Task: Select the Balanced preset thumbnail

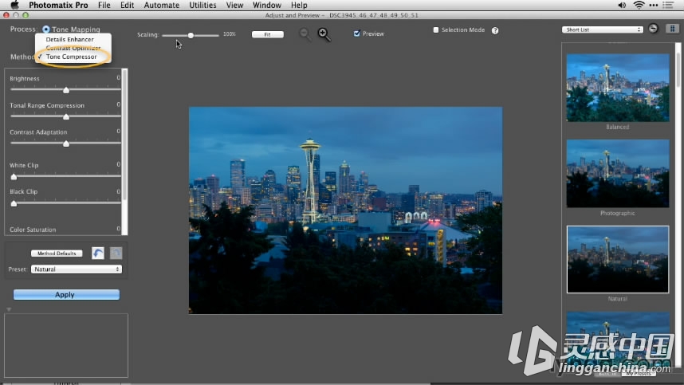Action: point(617,88)
